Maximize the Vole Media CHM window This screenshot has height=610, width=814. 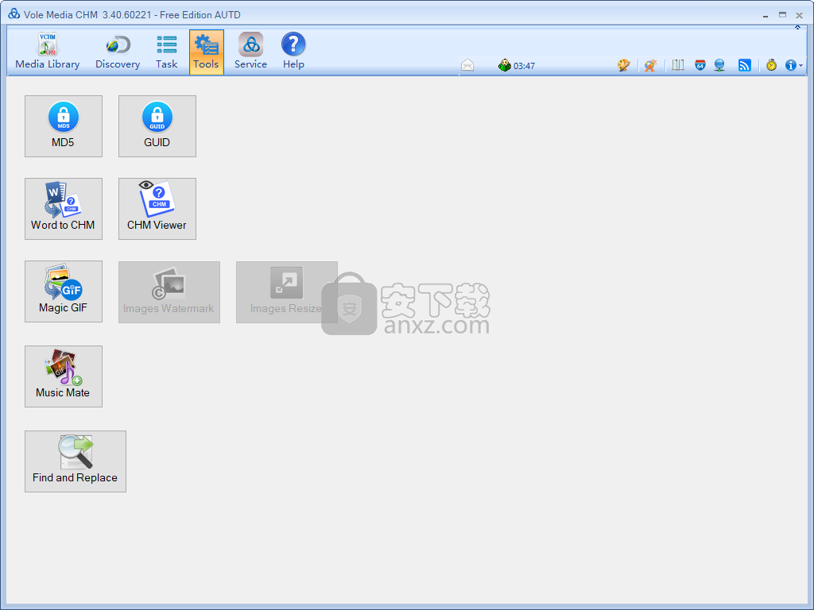(782, 15)
